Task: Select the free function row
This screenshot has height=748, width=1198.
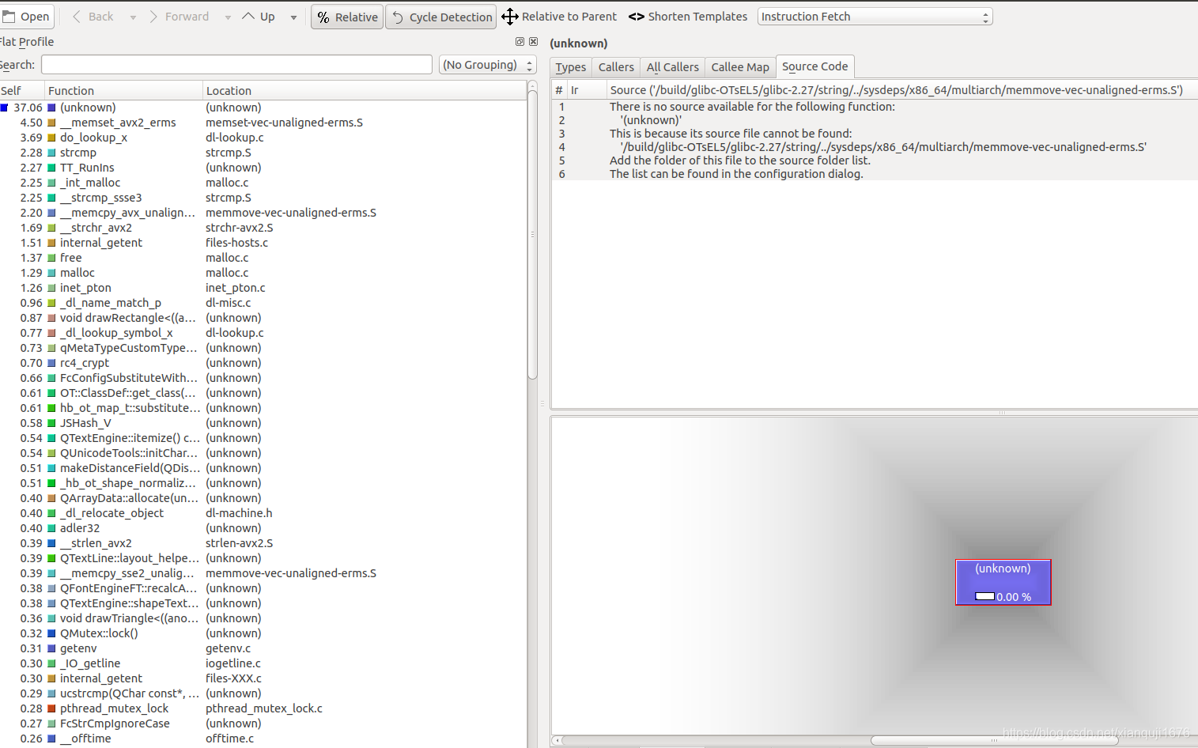Action: point(263,258)
